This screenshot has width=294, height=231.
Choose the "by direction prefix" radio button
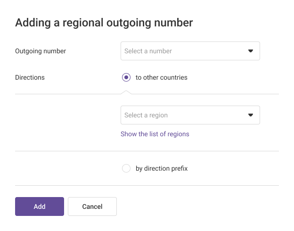[126, 168]
